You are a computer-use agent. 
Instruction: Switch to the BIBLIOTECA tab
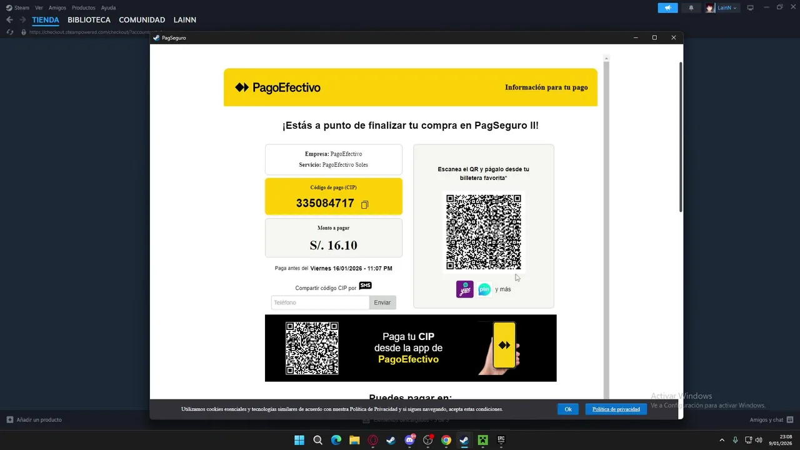pyautogui.click(x=89, y=20)
